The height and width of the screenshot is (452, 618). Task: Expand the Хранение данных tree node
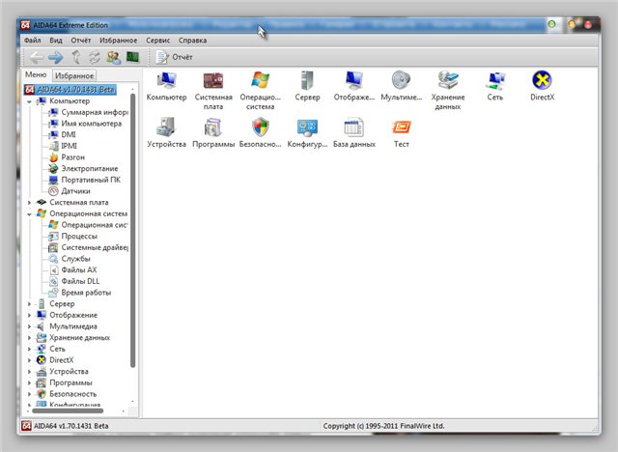click(x=29, y=338)
